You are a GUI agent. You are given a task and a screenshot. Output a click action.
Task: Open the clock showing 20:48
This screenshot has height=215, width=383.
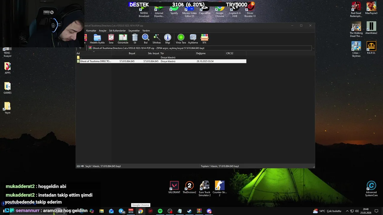pyautogui.click(x=366, y=211)
